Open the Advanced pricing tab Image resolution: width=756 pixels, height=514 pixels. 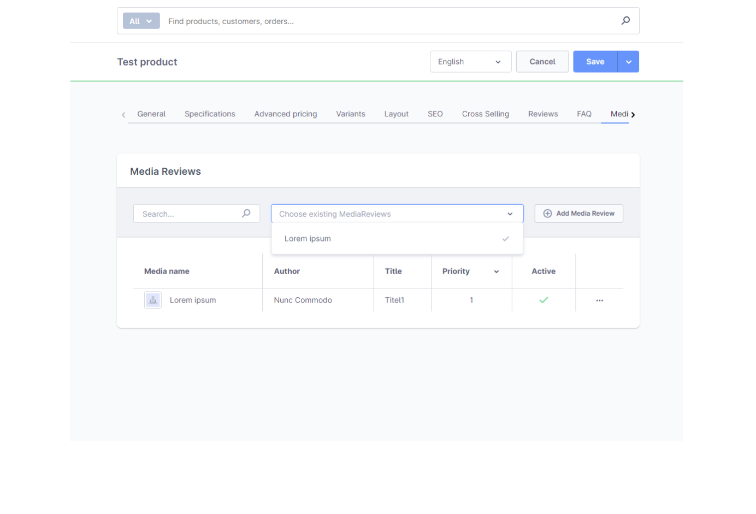pos(286,114)
